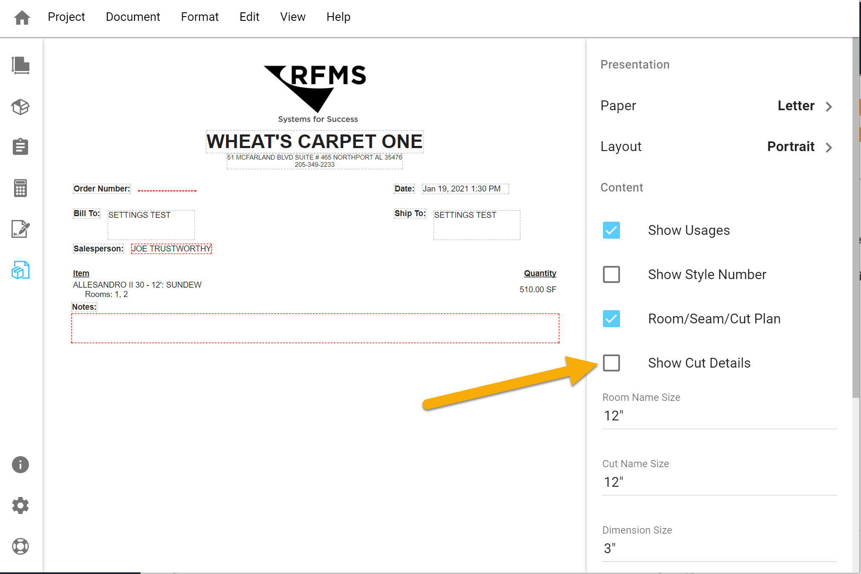Click the Rooms: 1, 2 line

[x=106, y=294]
